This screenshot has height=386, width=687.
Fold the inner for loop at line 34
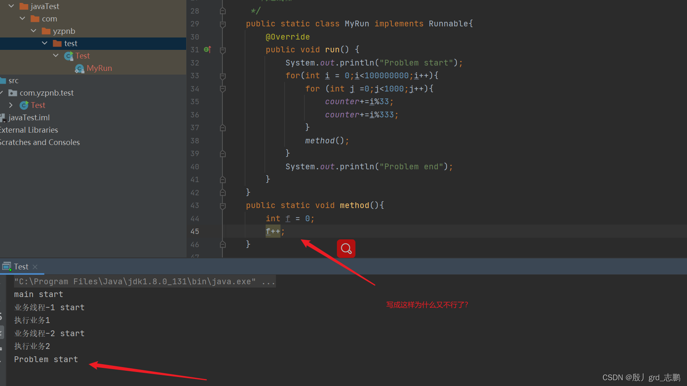tap(223, 89)
